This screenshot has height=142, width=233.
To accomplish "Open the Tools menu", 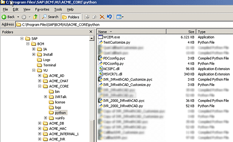I will coord(58,9).
